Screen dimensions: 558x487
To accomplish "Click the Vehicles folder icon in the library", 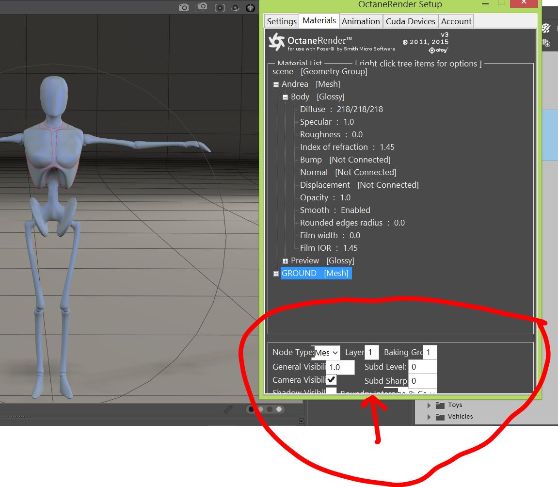I will 440,417.
